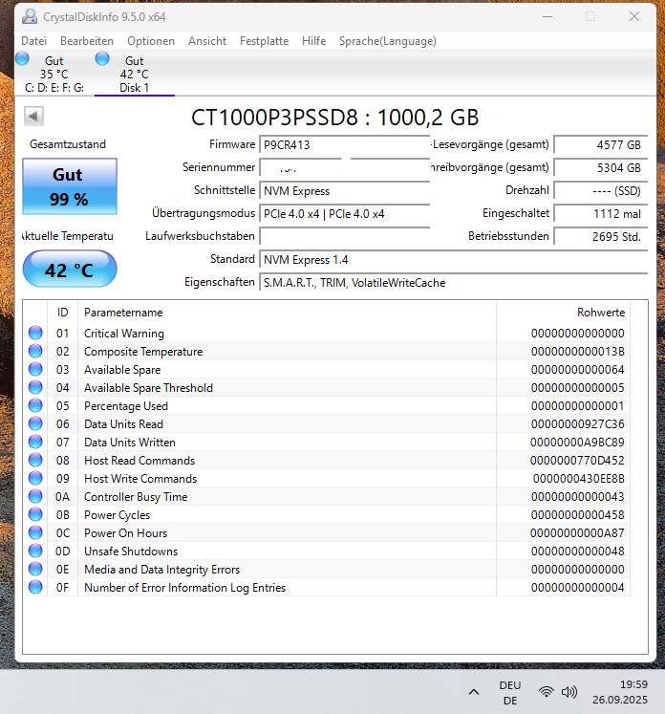Open the clock showing 19:59 26.09.2025
Screen dimensions: 665x714
pos(620,692)
